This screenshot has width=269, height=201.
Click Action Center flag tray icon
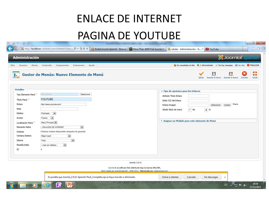[x=240, y=185]
